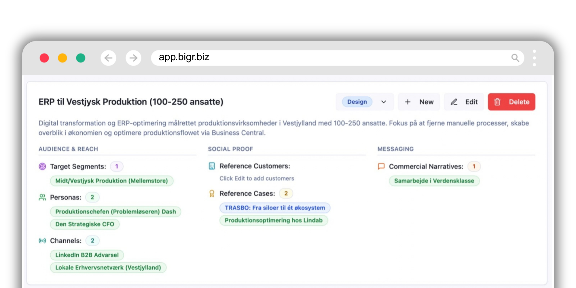This screenshot has width=576, height=288.
Task: Open LinkedIn B2B Advarsel channel tag
Action: (x=87, y=255)
